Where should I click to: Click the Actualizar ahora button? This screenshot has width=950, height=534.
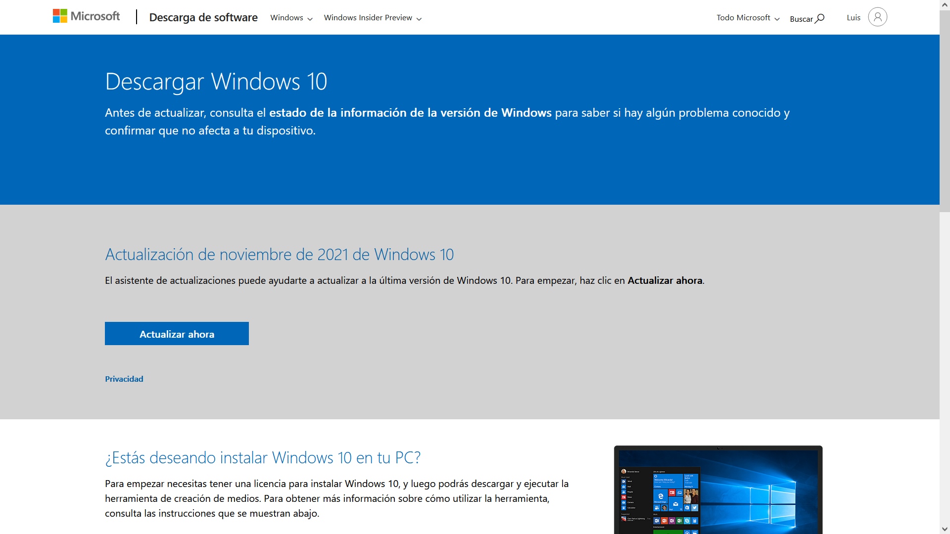point(177,334)
